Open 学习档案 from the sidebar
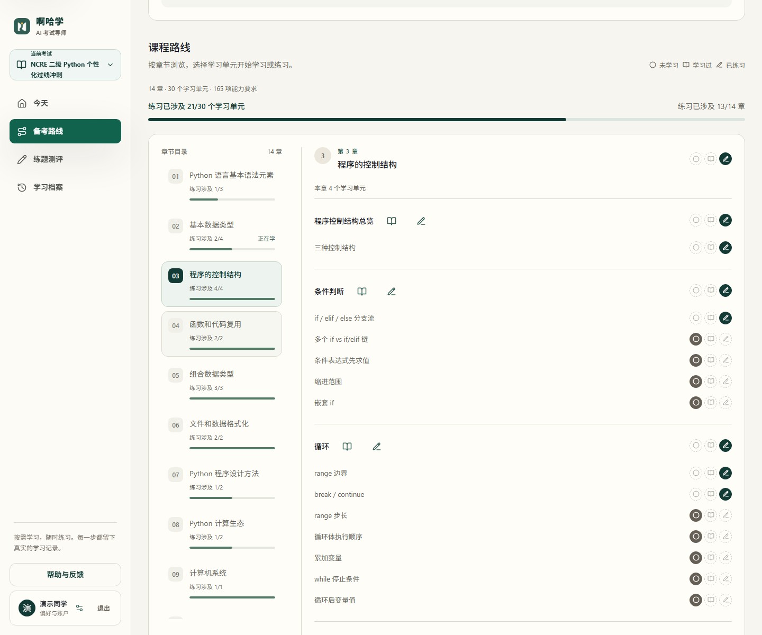 tap(65, 187)
